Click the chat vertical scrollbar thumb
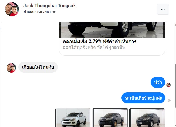This screenshot has width=176, height=127. tap(175, 86)
